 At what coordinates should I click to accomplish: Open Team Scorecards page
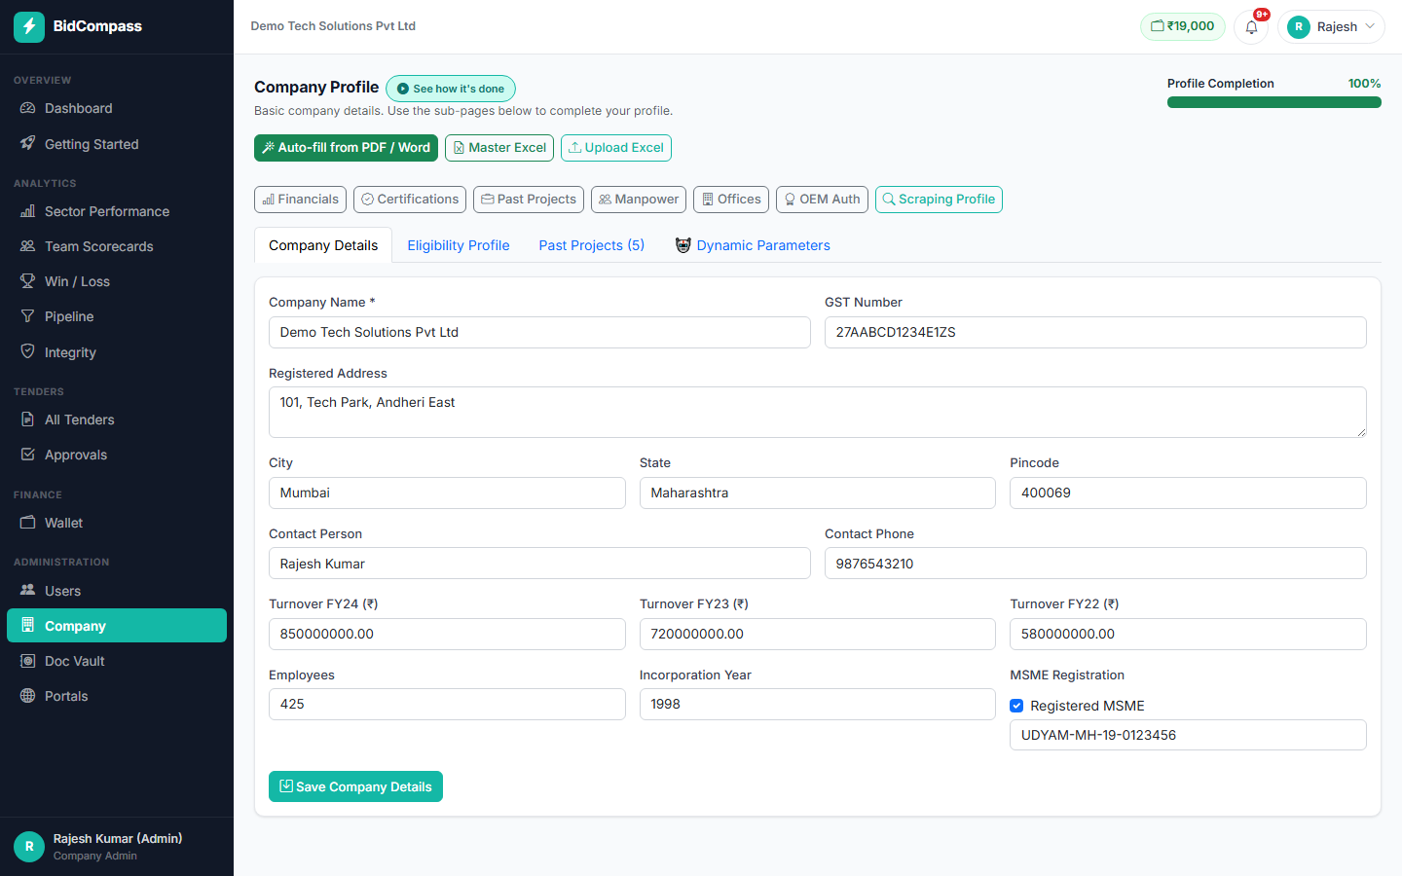click(x=117, y=246)
